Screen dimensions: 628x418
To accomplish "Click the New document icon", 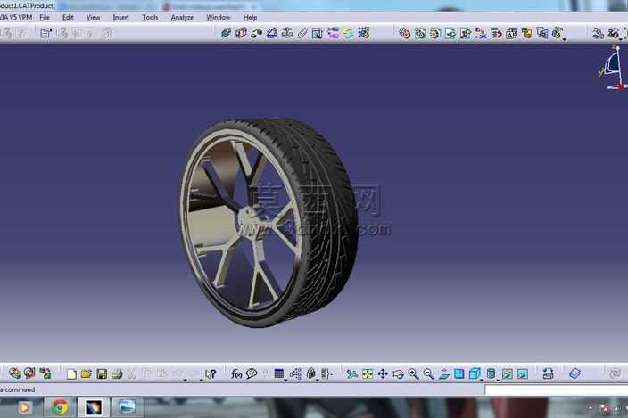I will [x=71, y=374].
